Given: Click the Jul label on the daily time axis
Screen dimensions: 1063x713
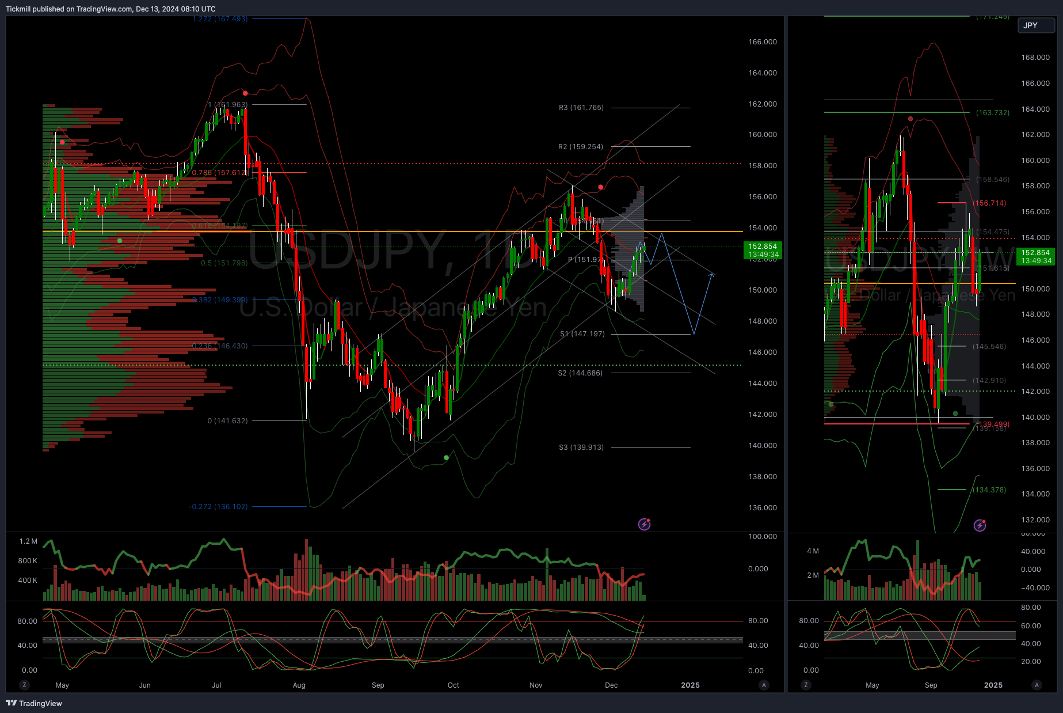Looking at the screenshot, I should pos(216,685).
